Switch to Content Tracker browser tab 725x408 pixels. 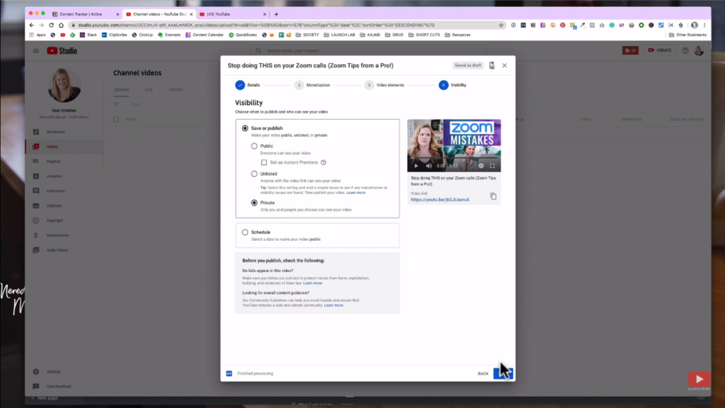point(85,14)
